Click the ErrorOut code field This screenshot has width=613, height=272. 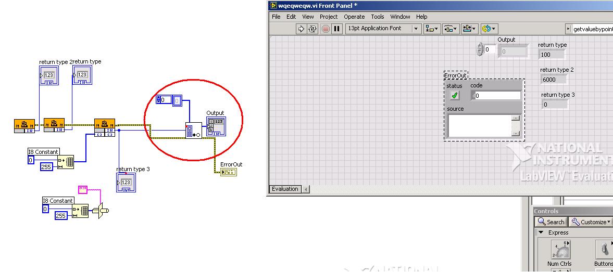click(496, 95)
